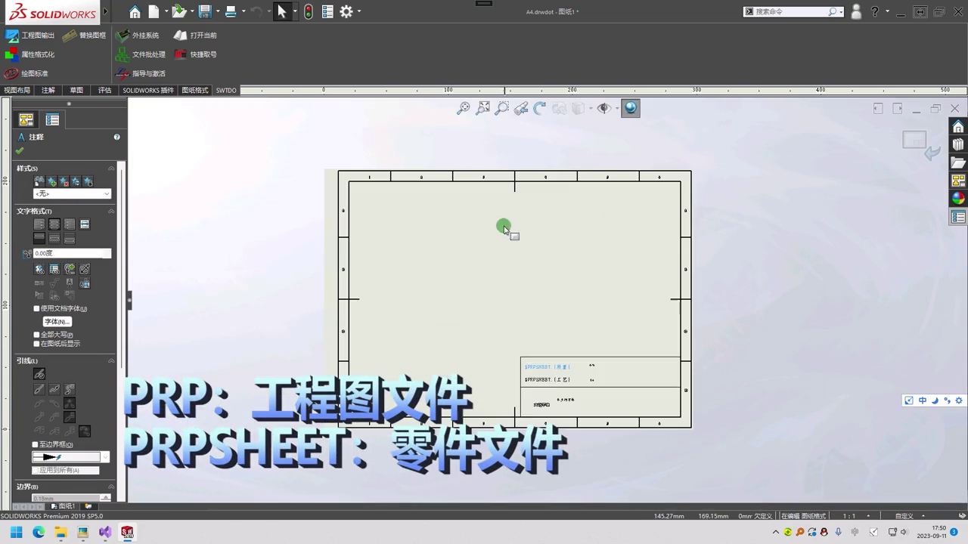Switch to the 图纸格式 tab

click(194, 90)
